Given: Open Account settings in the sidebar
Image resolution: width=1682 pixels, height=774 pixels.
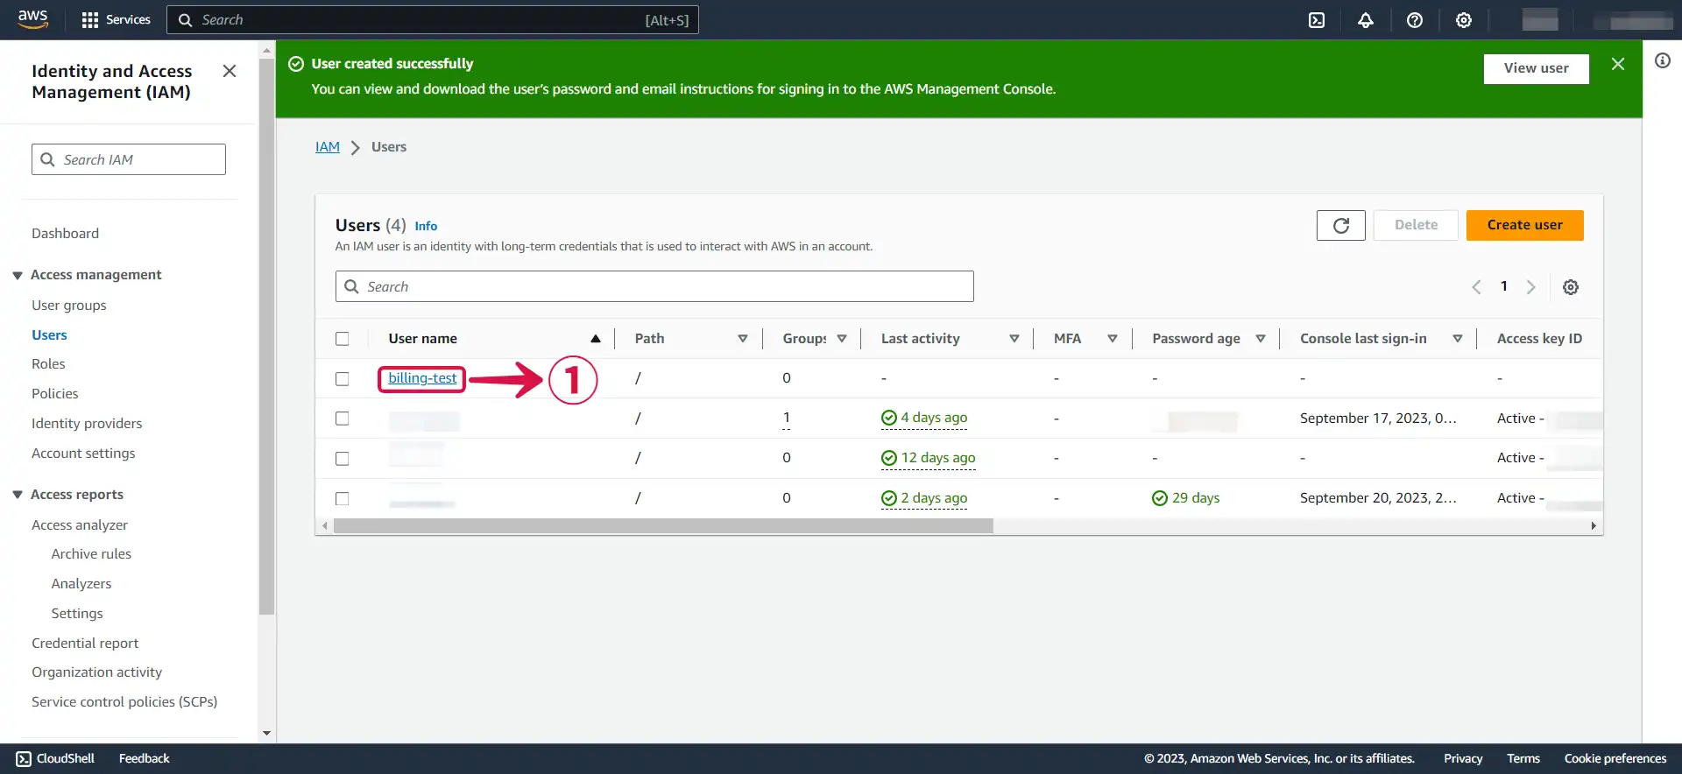Looking at the screenshot, I should [x=83, y=454].
